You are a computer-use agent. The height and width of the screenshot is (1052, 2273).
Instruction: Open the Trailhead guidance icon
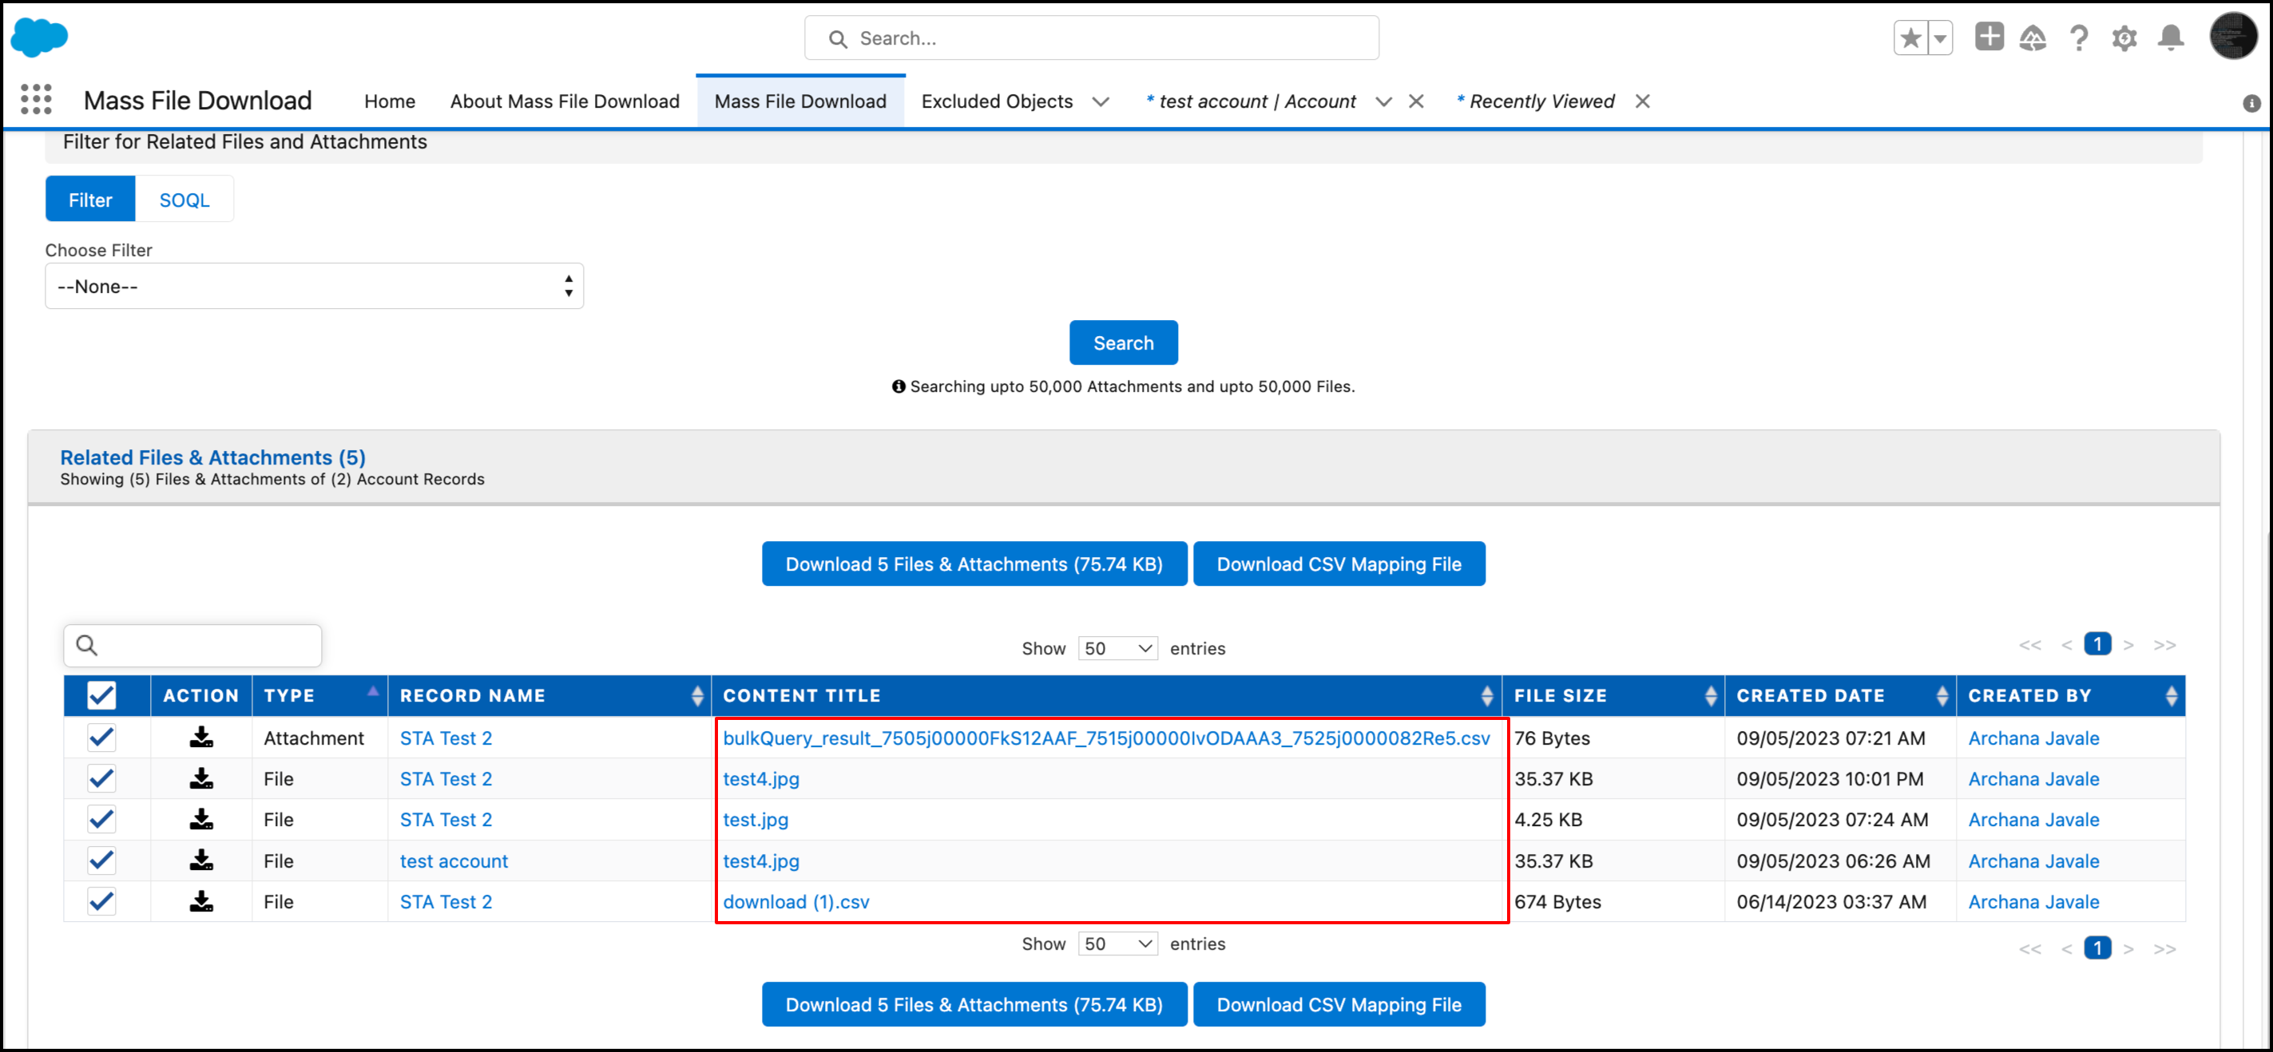click(x=2033, y=38)
